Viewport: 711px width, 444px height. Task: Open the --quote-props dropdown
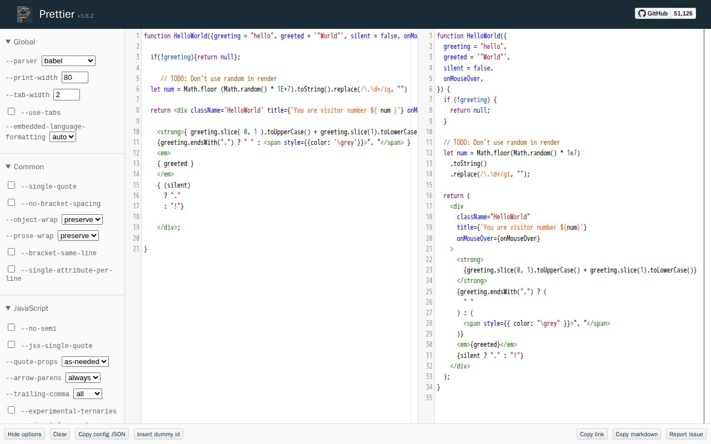coord(85,362)
